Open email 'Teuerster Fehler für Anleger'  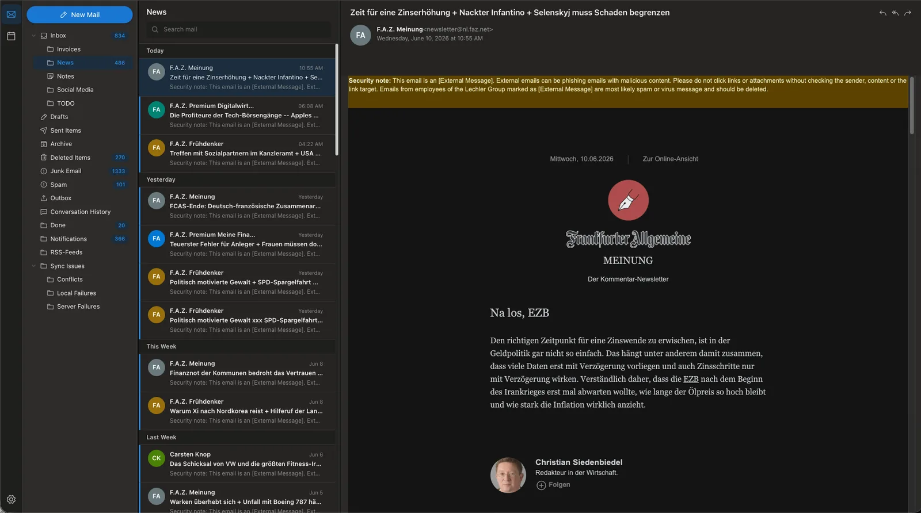tap(237, 244)
